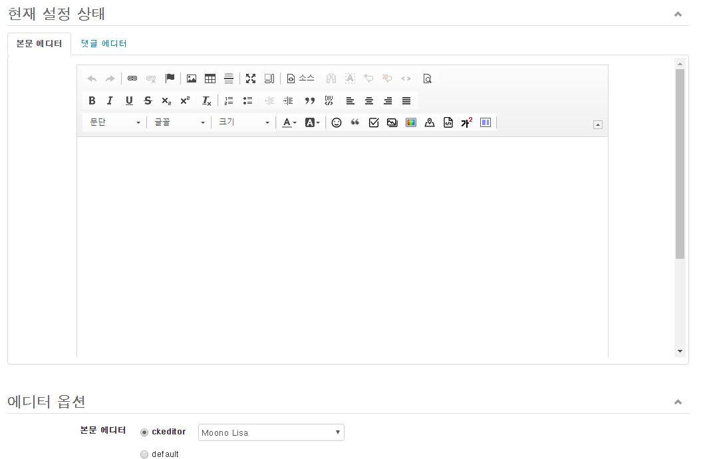The height and width of the screenshot is (459, 707).
Task: Switch to source (소스) view
Action: click(x=301, y=78)
